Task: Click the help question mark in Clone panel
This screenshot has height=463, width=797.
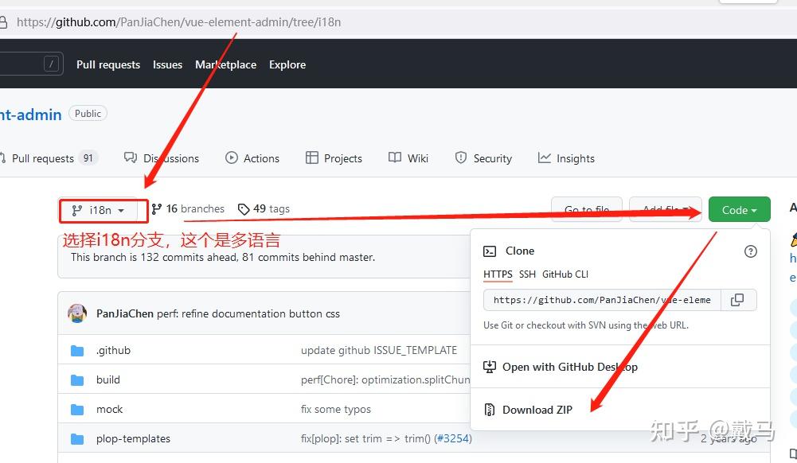Action: (750, 251)
